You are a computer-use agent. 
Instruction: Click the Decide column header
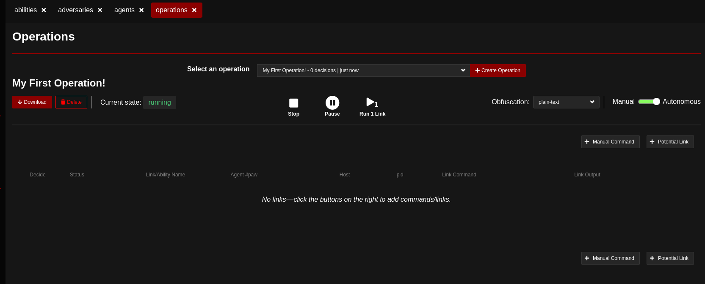click(38, 175)
